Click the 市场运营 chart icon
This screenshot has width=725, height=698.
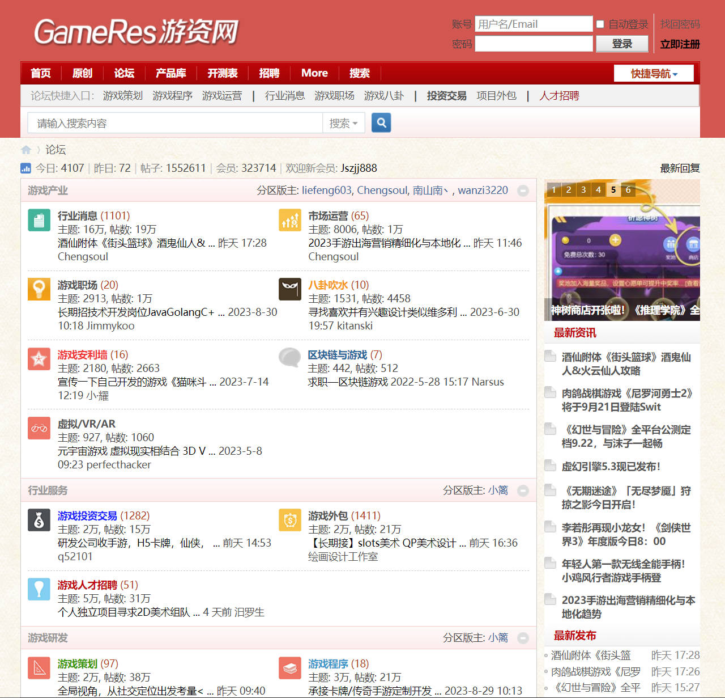(x=290, y=220)
